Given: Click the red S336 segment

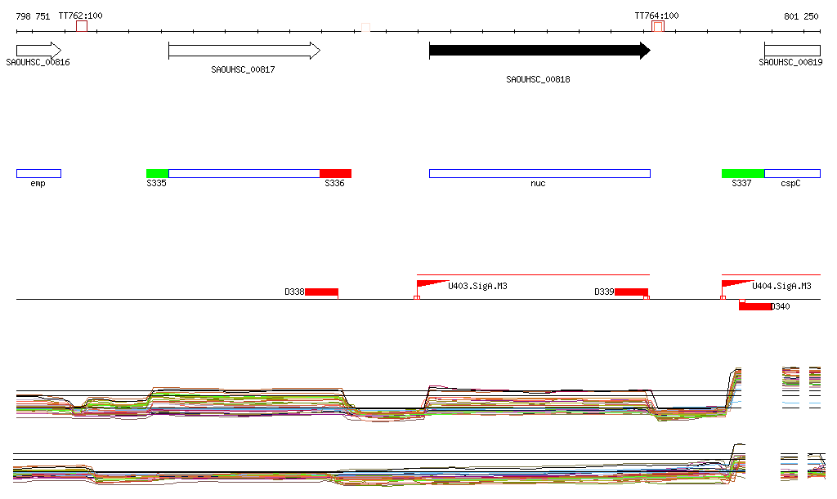Looking at the screenshot, I should [x=335, y=173].
